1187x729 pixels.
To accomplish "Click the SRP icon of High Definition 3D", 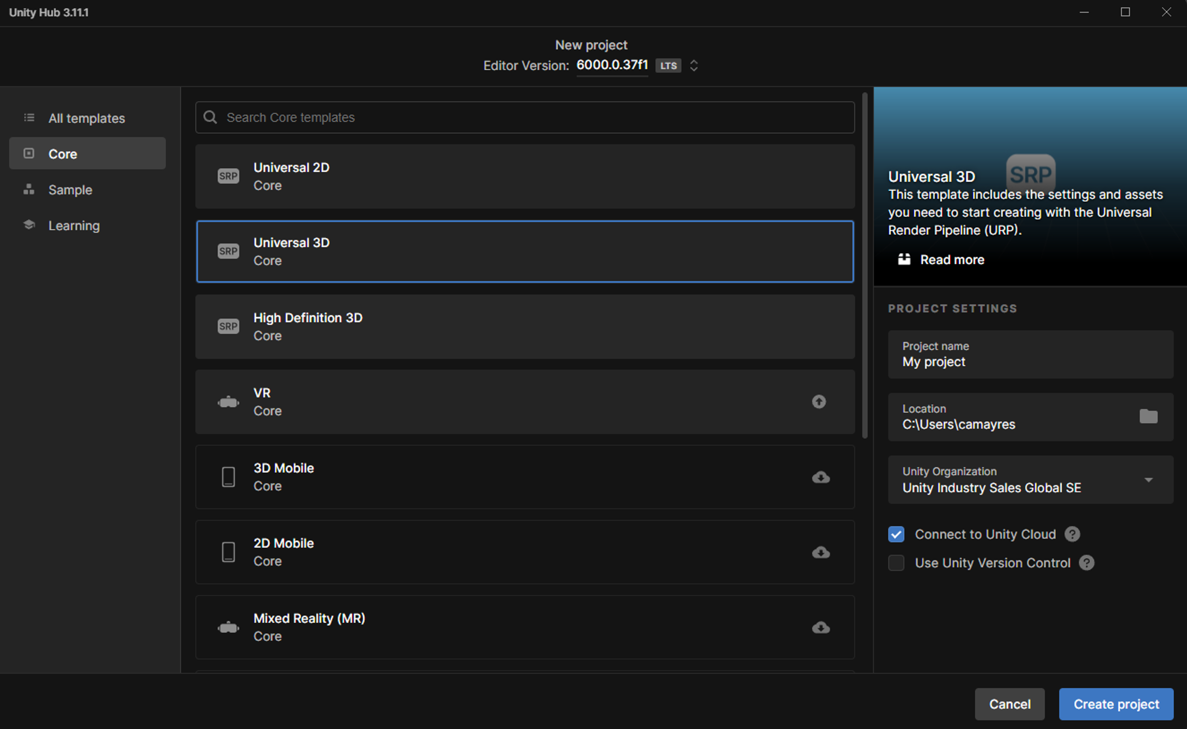I will pyautogui.click(x=228, y=326).
